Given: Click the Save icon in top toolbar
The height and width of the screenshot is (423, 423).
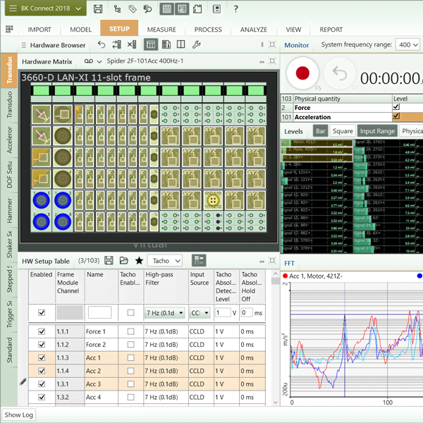Looking at the screenshot, I should click(98, 9).
